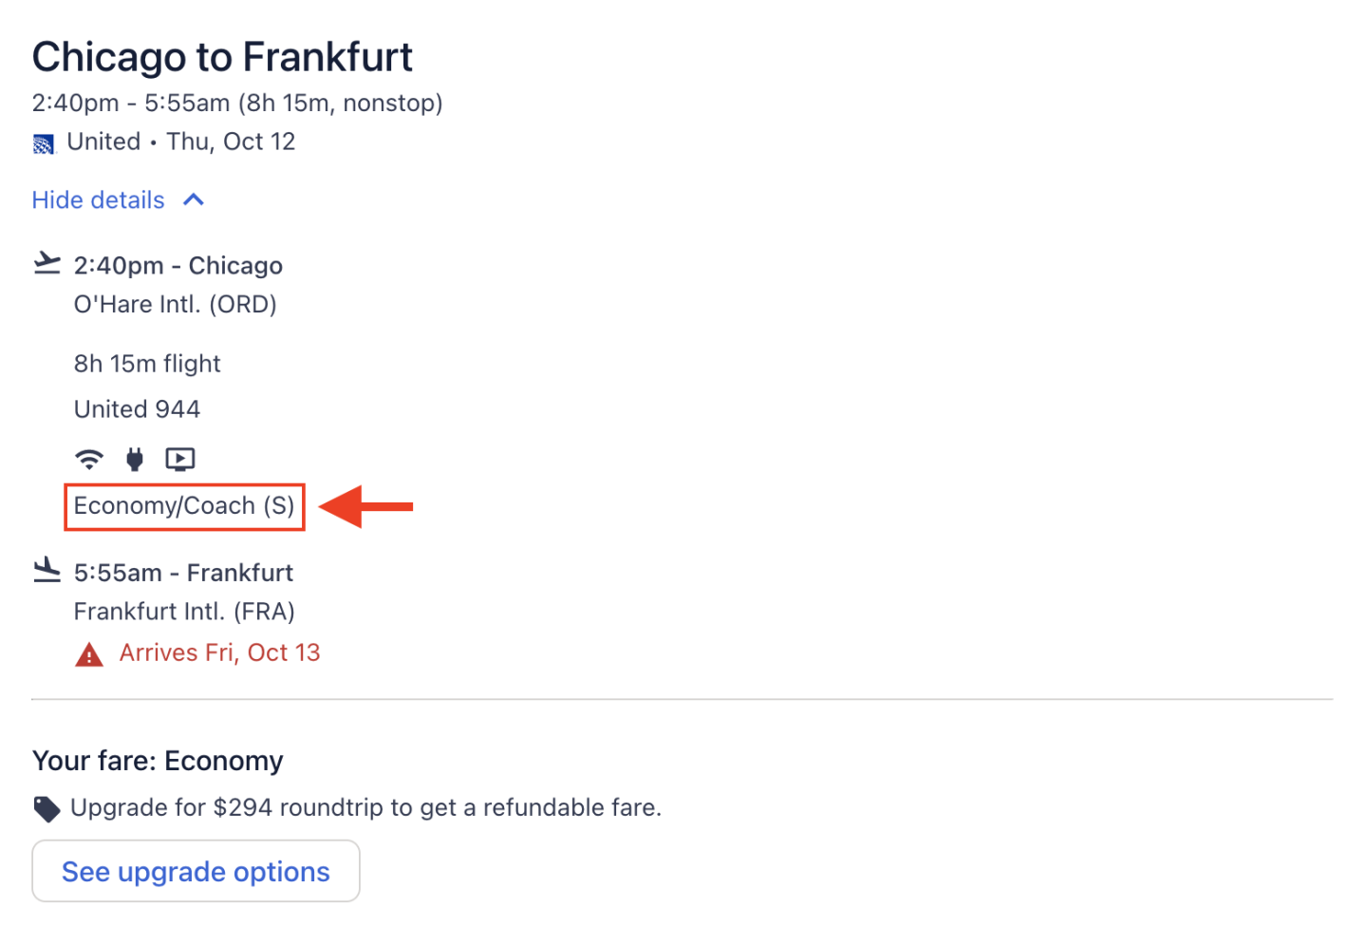Click the Arrives Fri, Oct 13 notice
Image resolution: width=1367 pixels, height=926 pixels.
219,653
